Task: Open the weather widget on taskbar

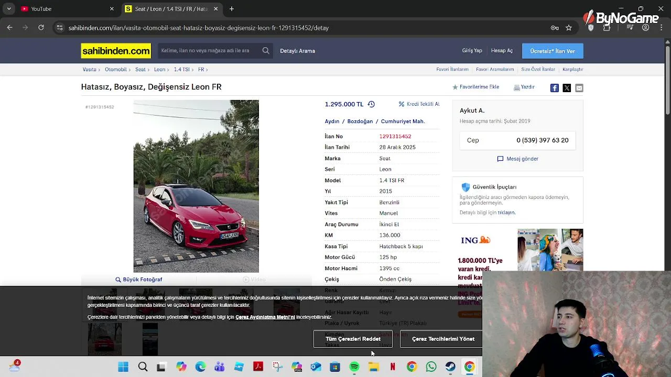Action: 14,366
